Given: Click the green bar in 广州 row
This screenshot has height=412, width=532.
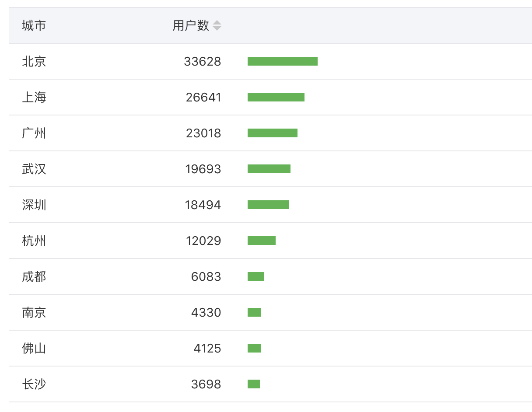Looking at the screenshot, I should 272,133.
